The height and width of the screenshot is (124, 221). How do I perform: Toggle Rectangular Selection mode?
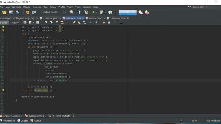[x=67, y=23]
